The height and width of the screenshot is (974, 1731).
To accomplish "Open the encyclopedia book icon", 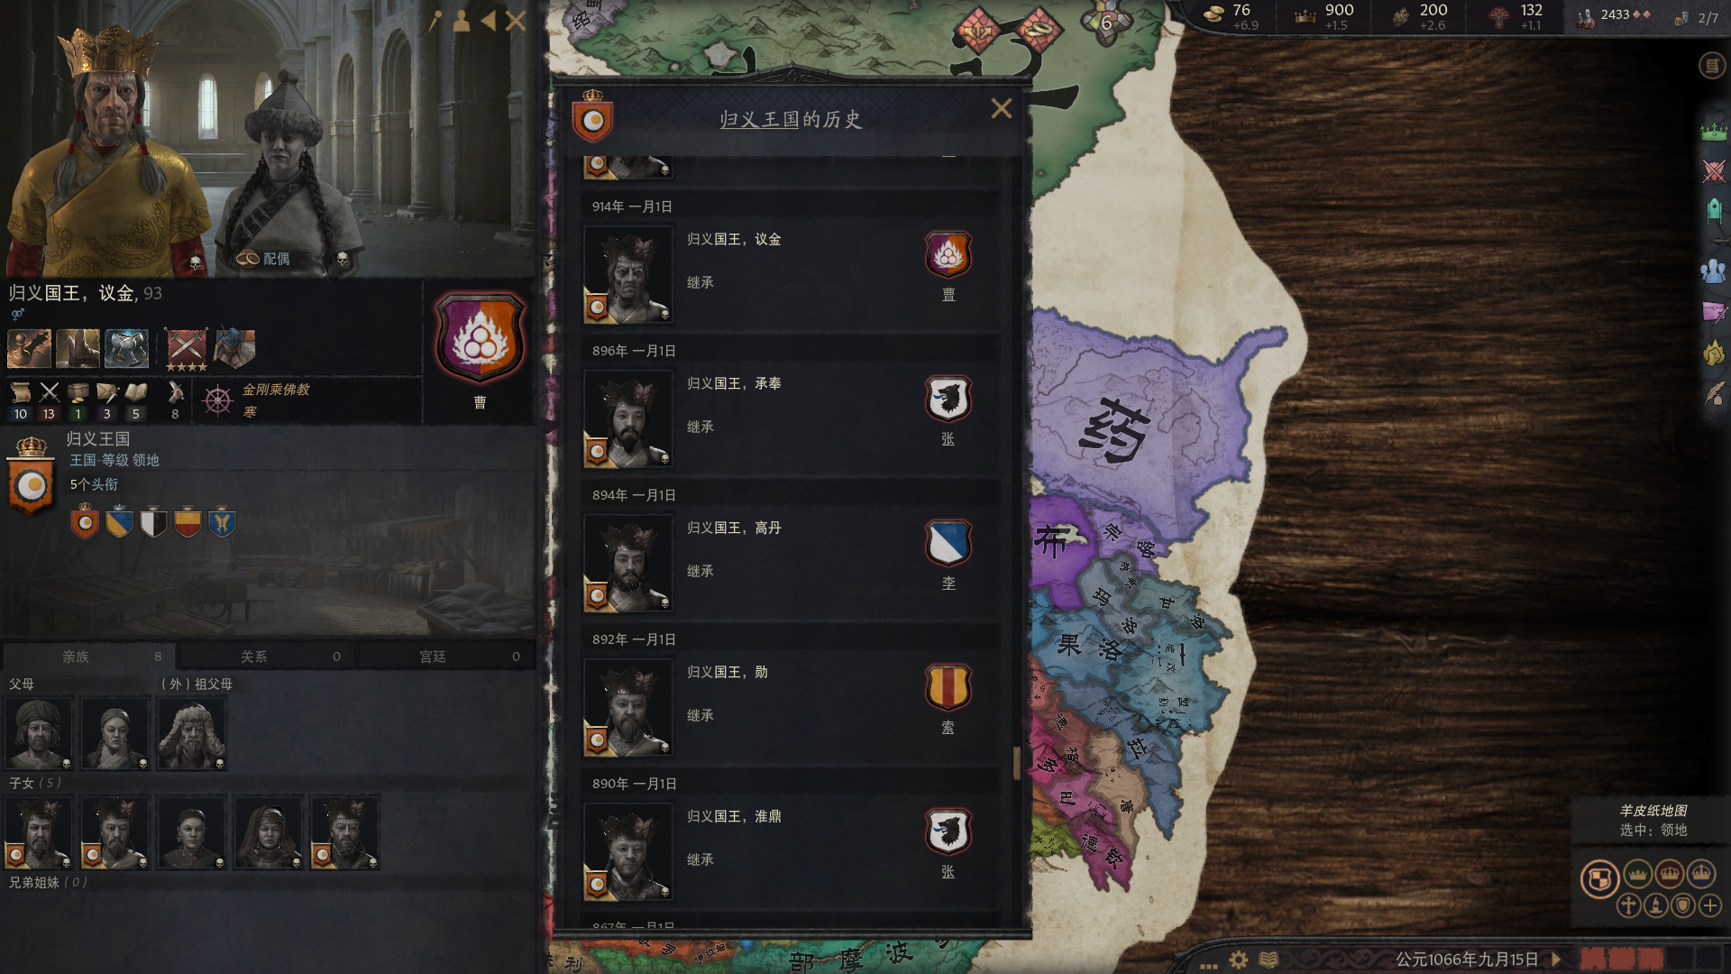I will point(1268,960).
